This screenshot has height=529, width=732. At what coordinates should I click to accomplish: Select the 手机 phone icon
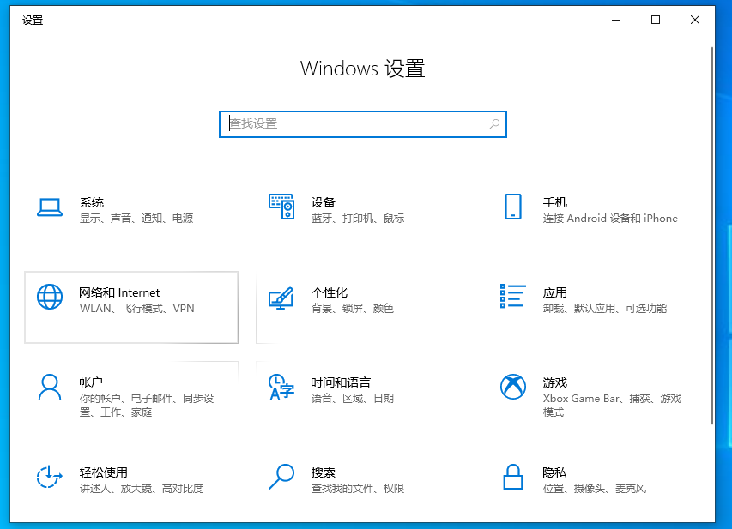pos(512,207)
